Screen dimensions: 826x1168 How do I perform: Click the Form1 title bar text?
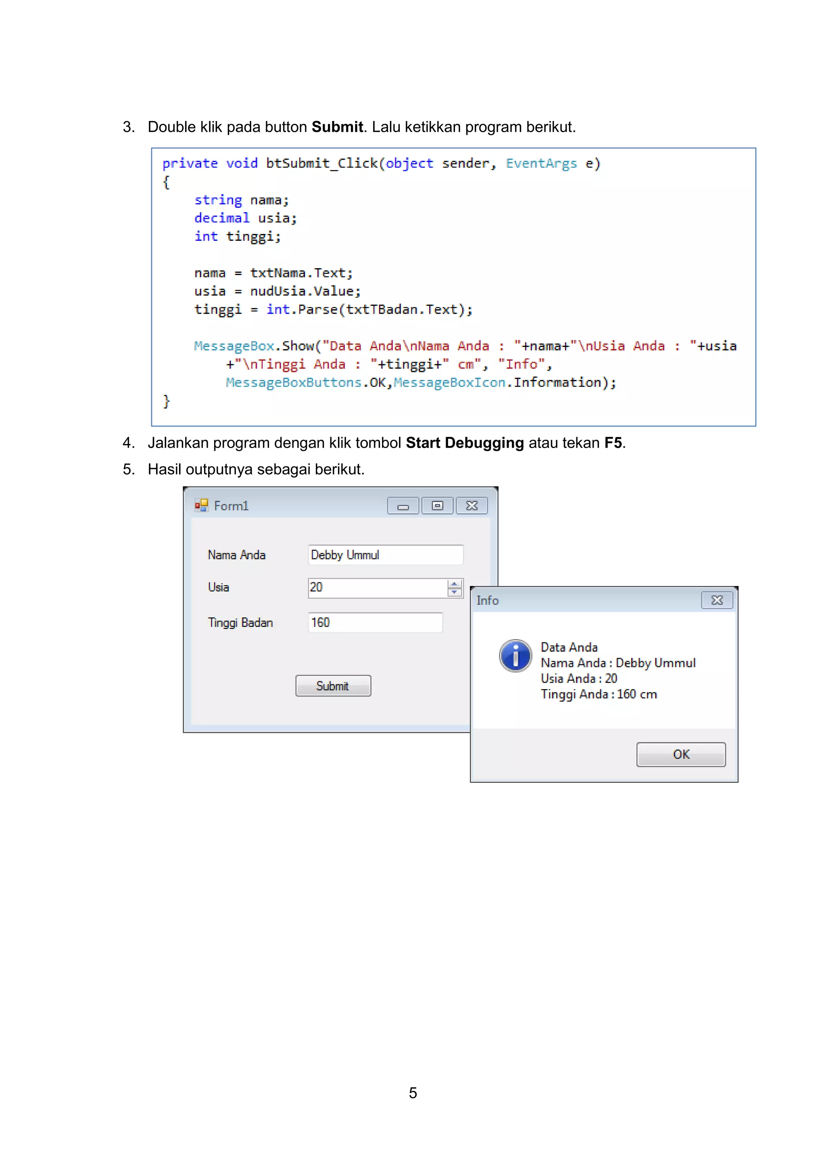tap(232, 506)
